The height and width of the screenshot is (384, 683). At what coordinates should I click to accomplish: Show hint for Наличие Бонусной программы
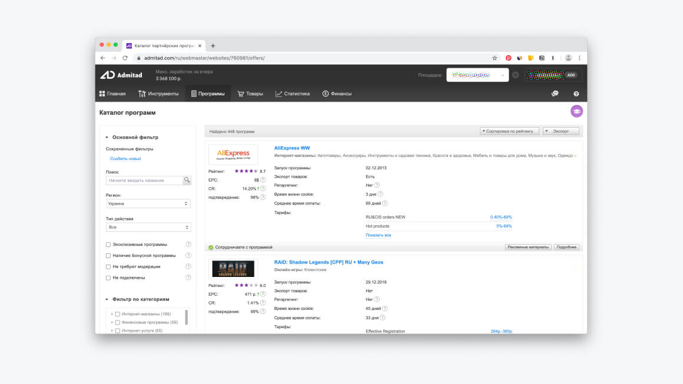point(188,255)
